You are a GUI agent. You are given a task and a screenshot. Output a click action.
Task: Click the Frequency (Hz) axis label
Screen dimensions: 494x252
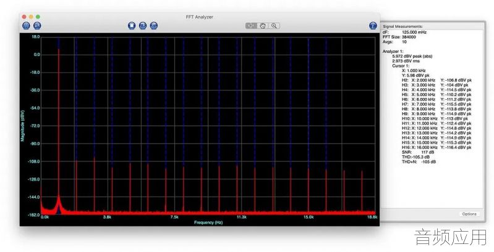click(x=208, y=222)
